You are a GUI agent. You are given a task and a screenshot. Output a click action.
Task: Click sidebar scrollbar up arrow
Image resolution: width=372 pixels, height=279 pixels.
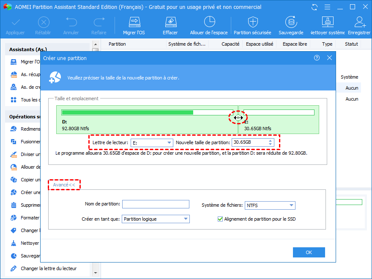(96, 44)
